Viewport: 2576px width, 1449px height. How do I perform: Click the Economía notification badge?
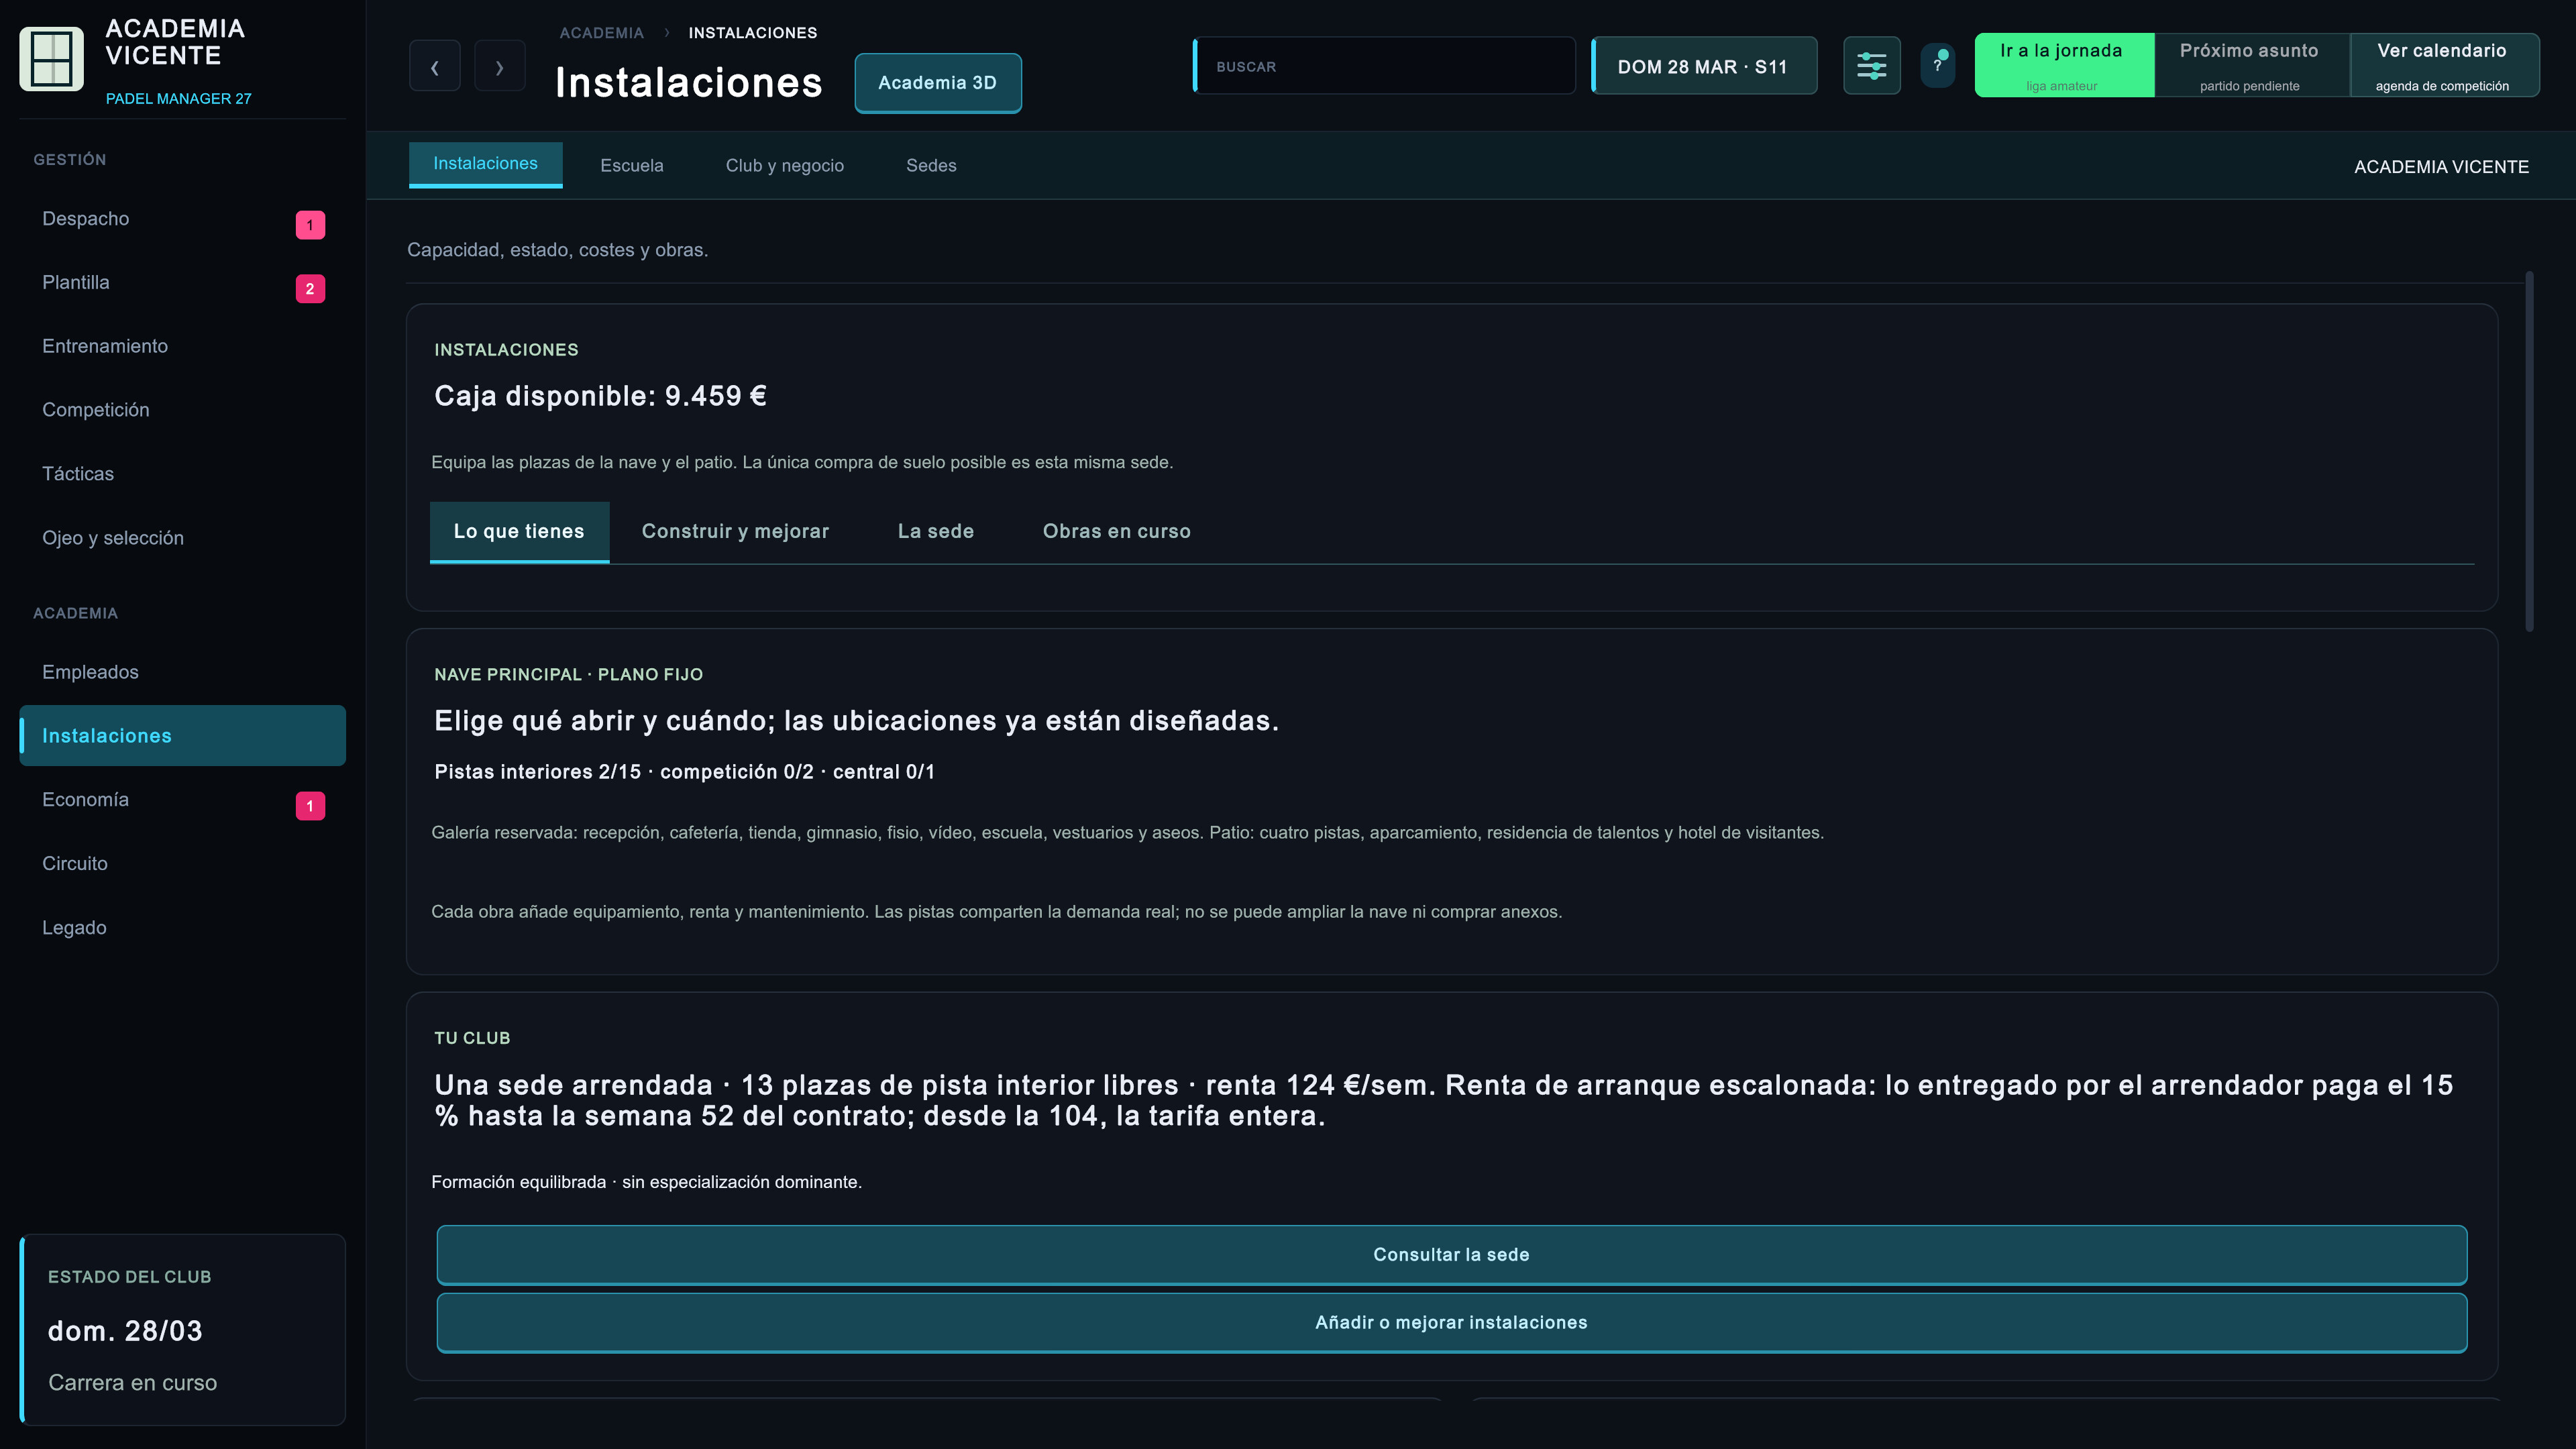click(x=310, y=806)
